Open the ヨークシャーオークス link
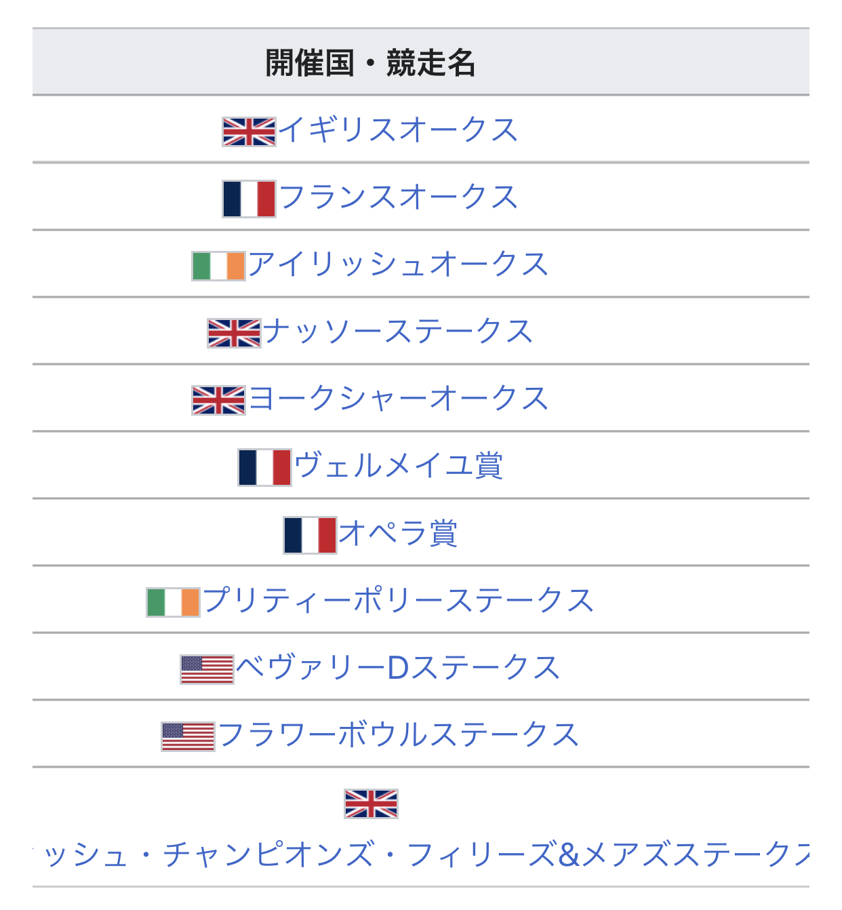 (398, 398)
